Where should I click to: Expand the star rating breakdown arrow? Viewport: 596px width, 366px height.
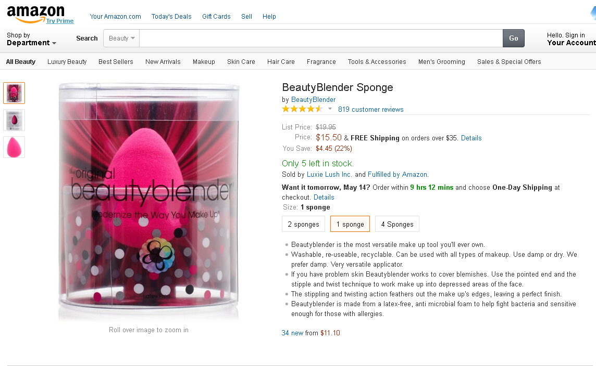[330, 109]
